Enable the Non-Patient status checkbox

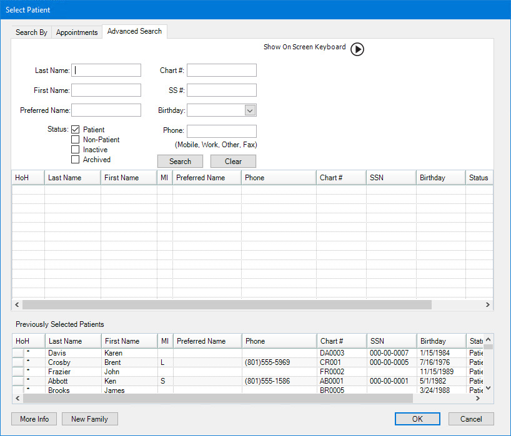pyautogui.click(x=75, y=139)
